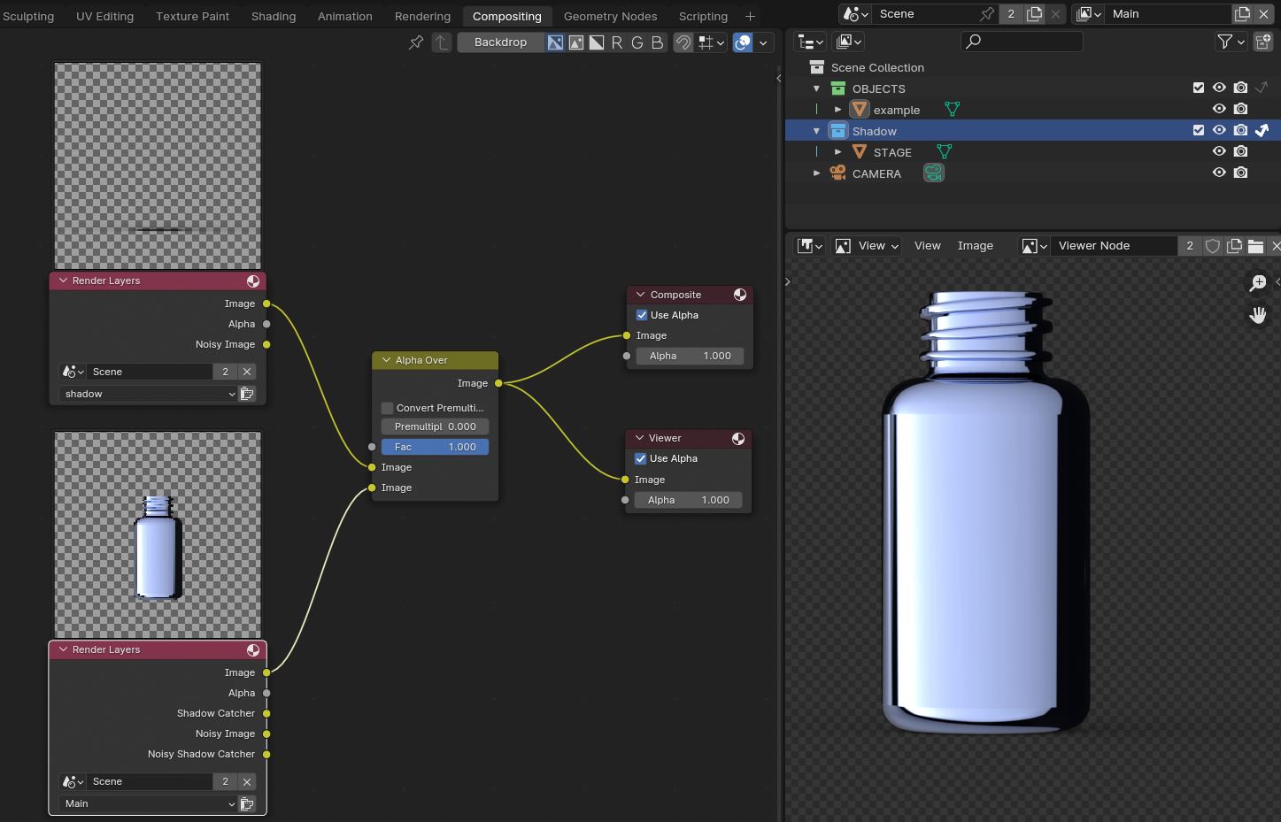Open overlays options dropdown arrow
This screenshot has height=822, width=1281.
pos(763,42)
